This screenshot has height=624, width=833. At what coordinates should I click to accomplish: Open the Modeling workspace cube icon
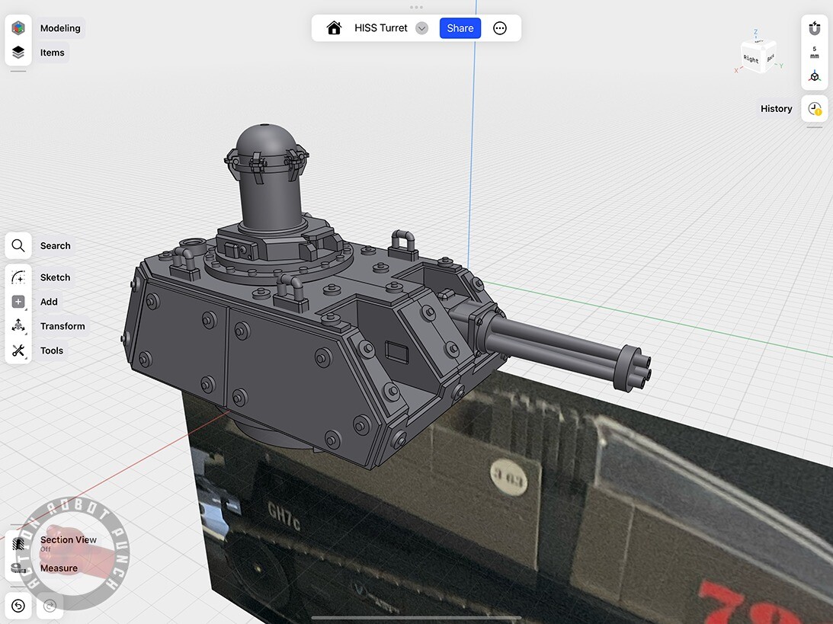click(x=18, y=27)
